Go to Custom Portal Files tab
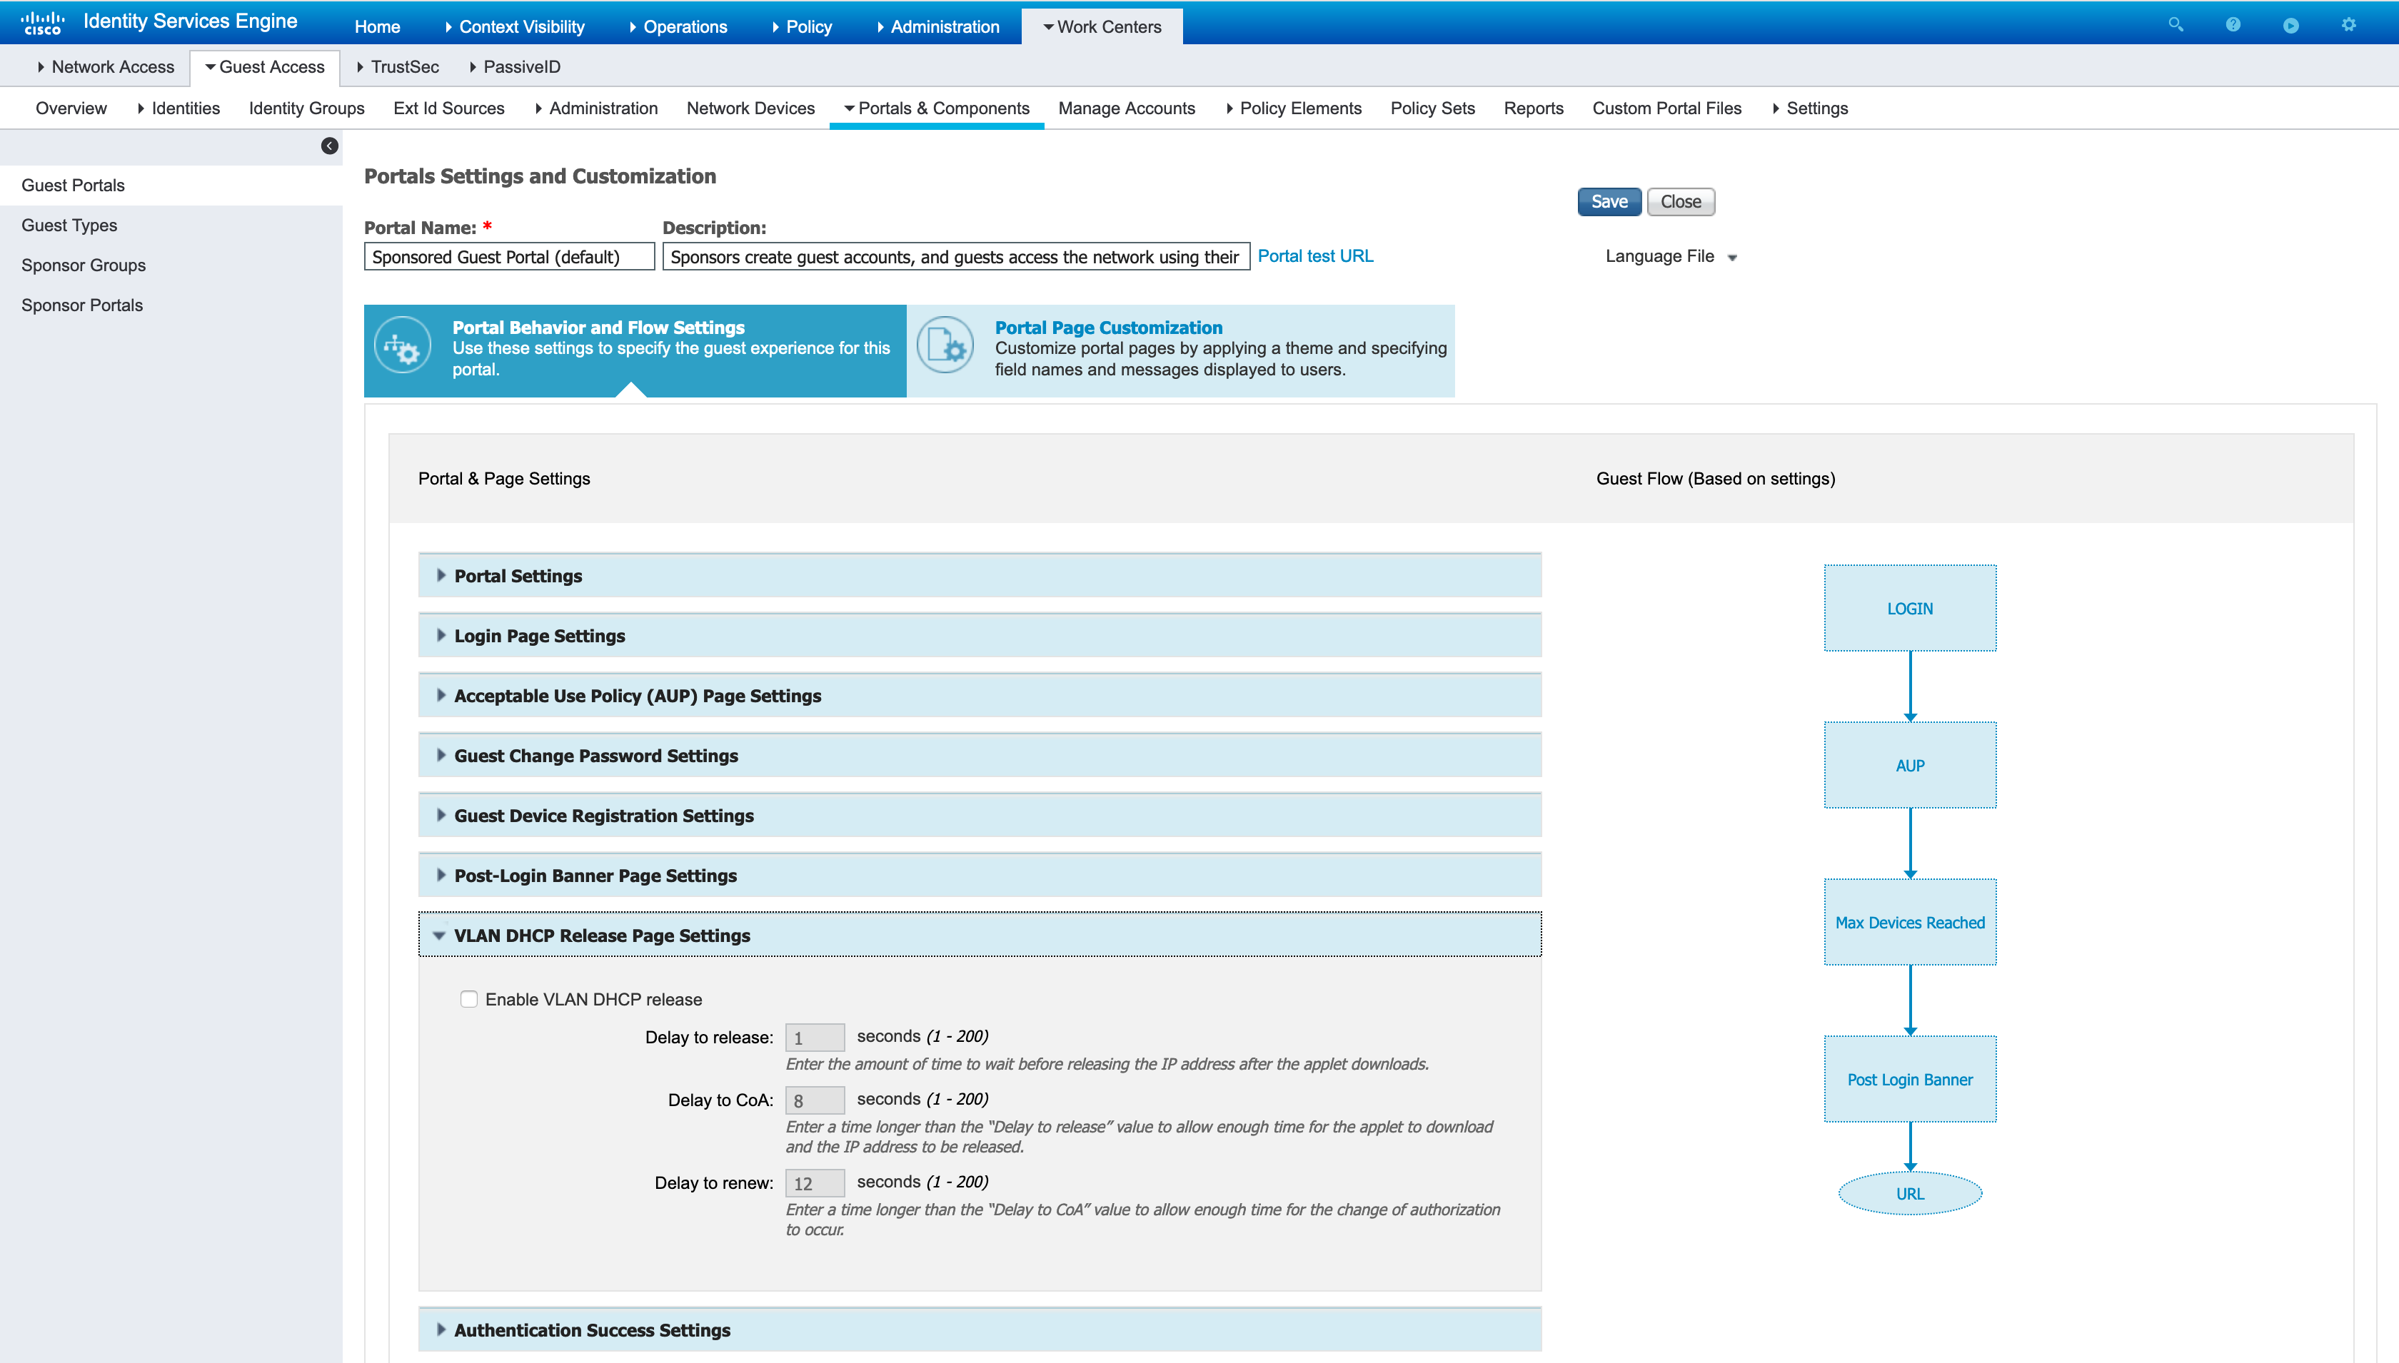Screen dimensions: 2399x1363 (1666, 108)
